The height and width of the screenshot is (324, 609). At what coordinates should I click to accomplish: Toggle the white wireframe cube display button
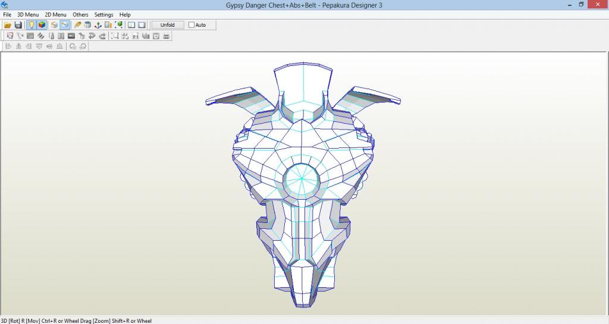(x=54, y=25)
